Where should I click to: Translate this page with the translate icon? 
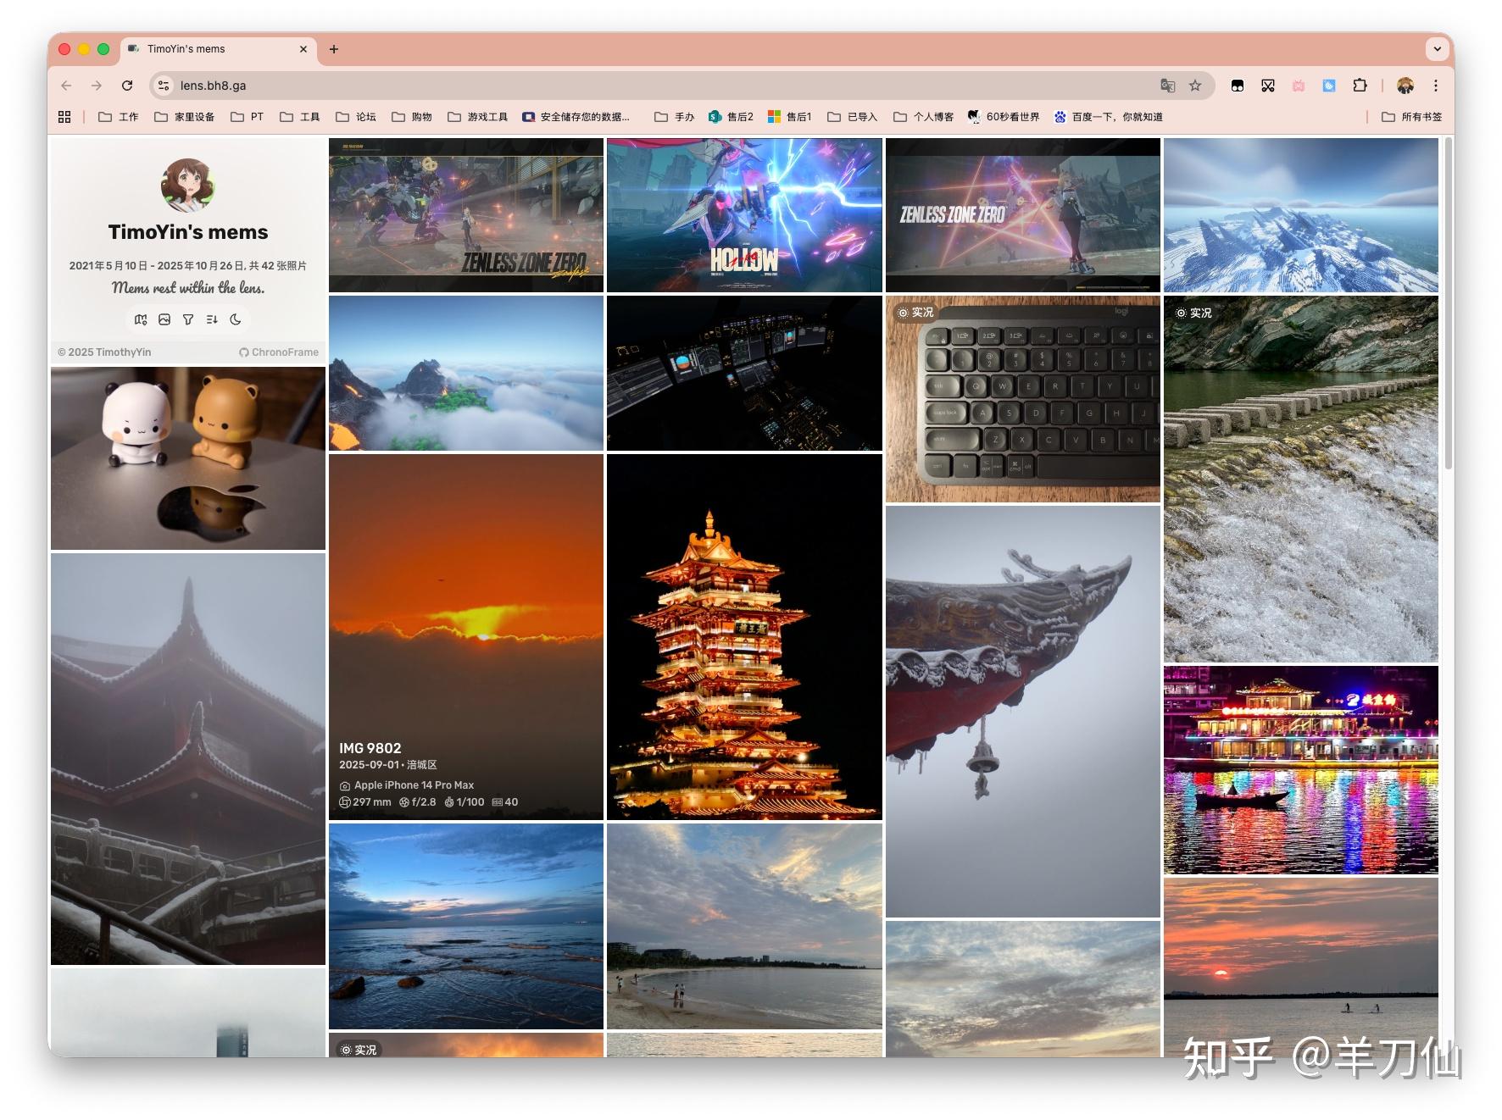tap(1168, 86)
